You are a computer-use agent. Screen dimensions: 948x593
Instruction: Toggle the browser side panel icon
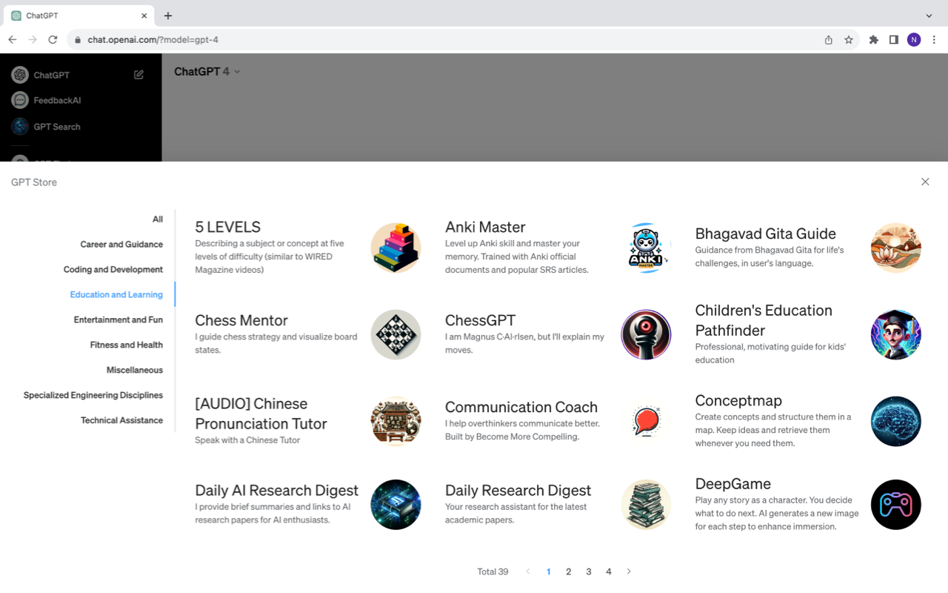894,40
